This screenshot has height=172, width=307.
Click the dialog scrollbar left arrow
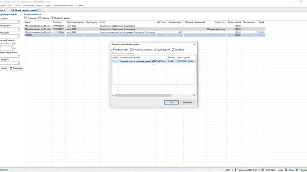pos(113,96)
